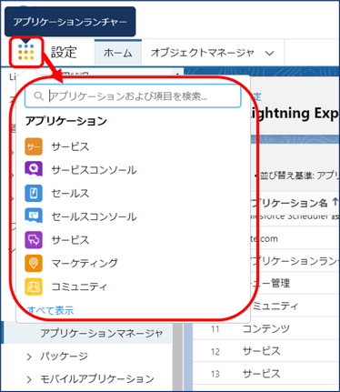Click the search magnifier icon
This screenshot has width=340, height=392.
(x=38, y=96)
